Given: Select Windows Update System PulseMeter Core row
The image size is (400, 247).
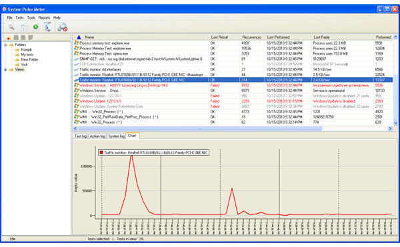Looking at the screenshot, I should 233,107.
